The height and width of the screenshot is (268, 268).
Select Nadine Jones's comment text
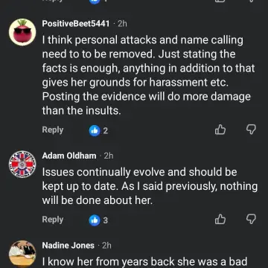144,262
